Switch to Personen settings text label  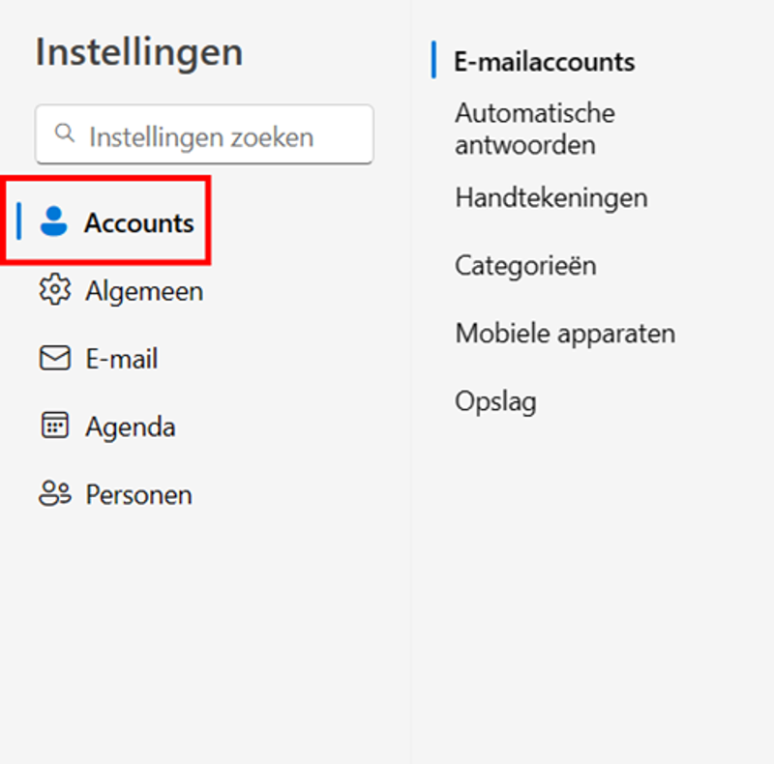click(x=138, y=494)
